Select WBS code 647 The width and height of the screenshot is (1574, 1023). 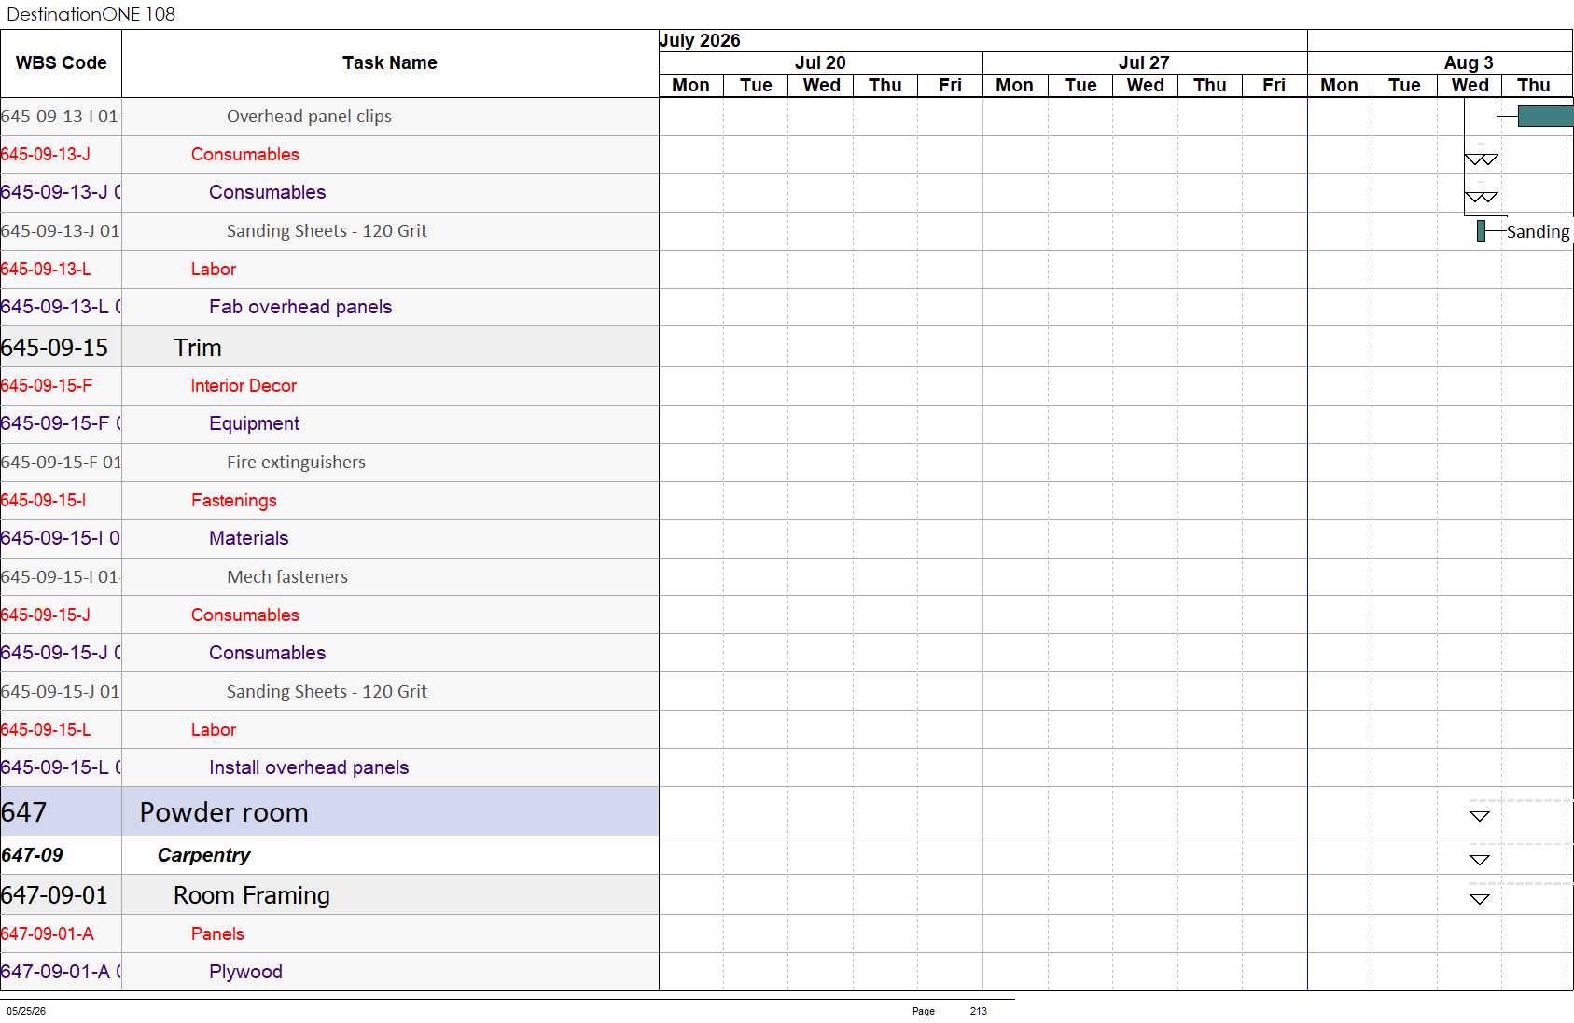[x=61, y=811]
